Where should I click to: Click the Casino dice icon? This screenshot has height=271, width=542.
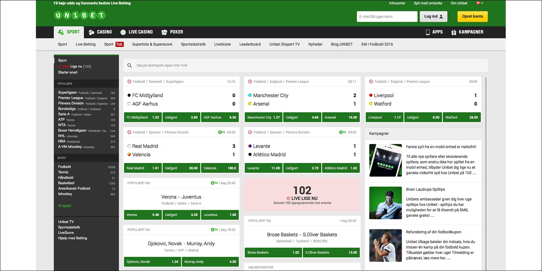[x=91, y=32]
